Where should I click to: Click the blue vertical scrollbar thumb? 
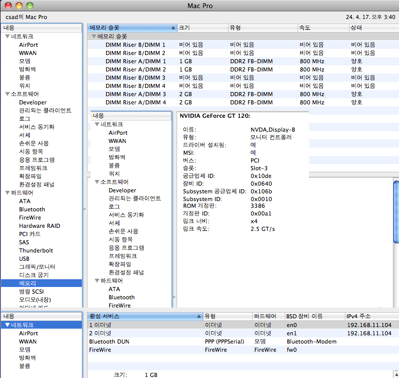pyautogui.click(x=396, y=211)
